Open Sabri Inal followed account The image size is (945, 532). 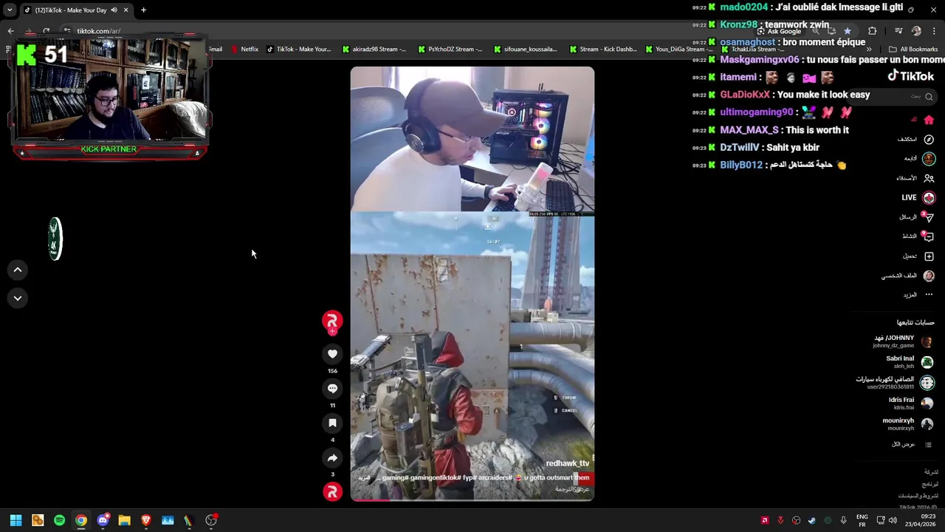(x=908, y=362)
